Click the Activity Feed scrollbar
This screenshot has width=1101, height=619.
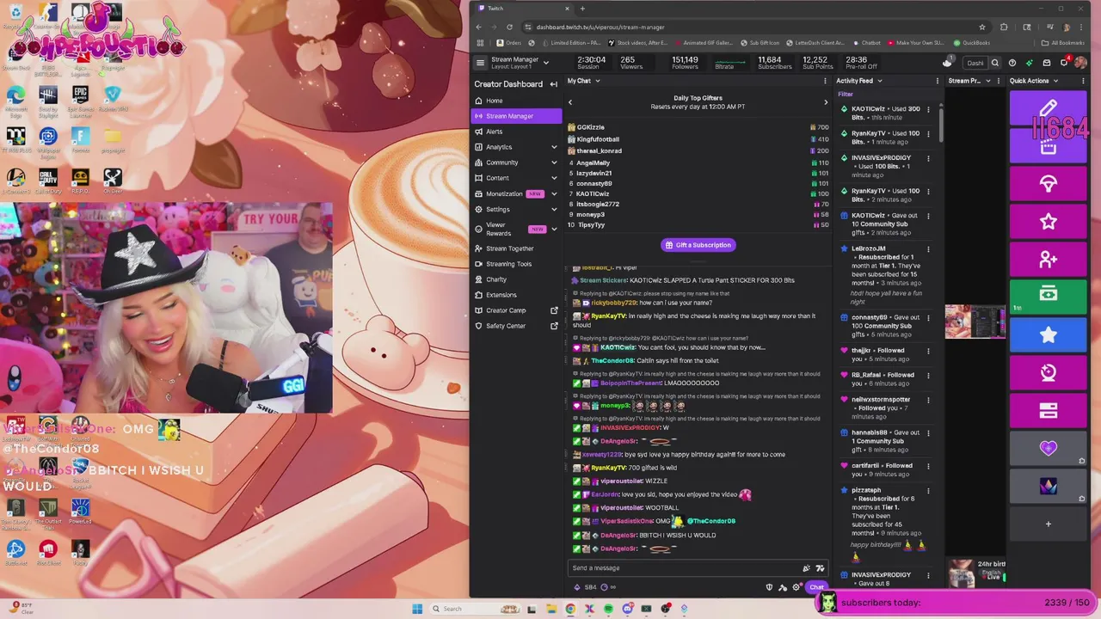941,124
